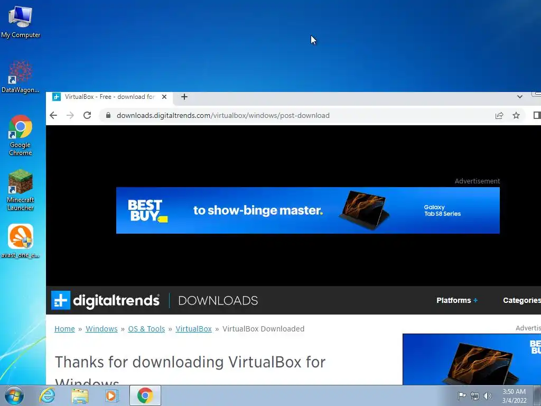Viewport: 541px width, 406px height.
Task: Follow the Home breadcrumb link
Action: (x=64, y=329)
